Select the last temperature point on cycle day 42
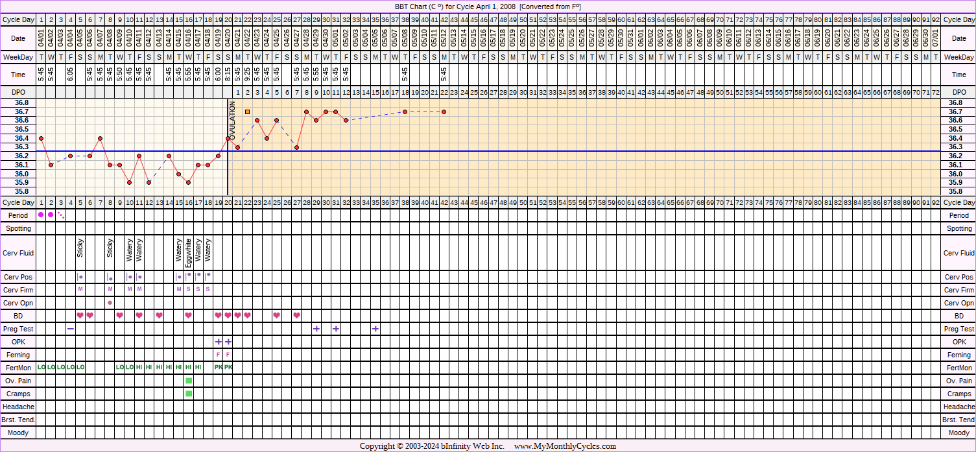This screenshot has height=452, width=976. [444, 112]
